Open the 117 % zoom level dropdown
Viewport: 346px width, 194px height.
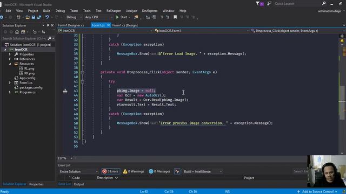click(x=71, y=158)
